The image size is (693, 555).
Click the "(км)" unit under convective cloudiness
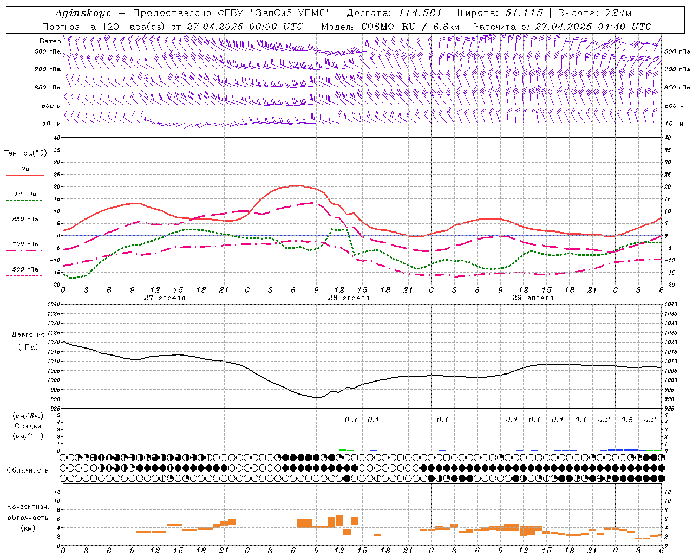click(28, 528)
